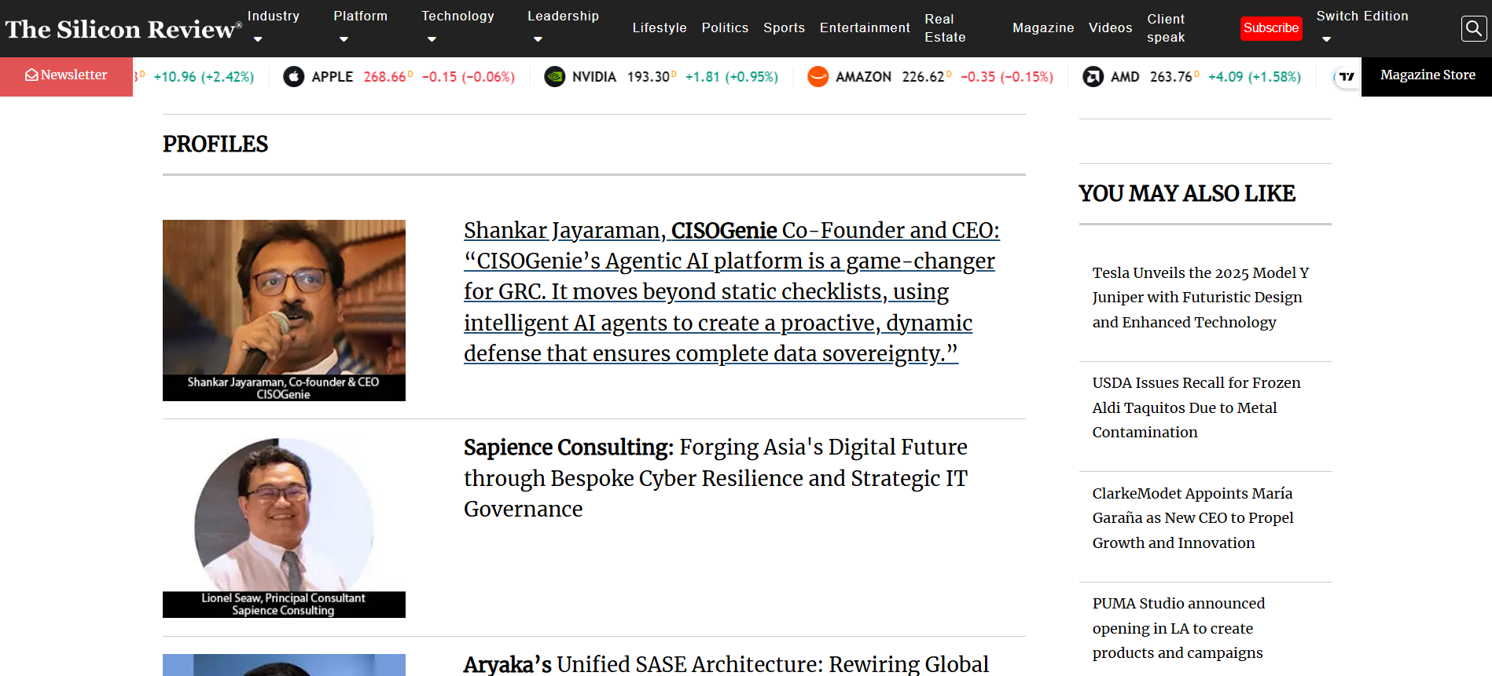
Task: Click the NVIDIA logo in the stock ticker
Action: 557,76
